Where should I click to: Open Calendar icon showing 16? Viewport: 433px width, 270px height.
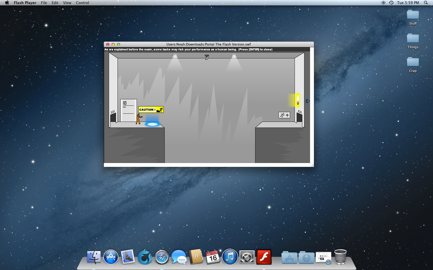213,257
